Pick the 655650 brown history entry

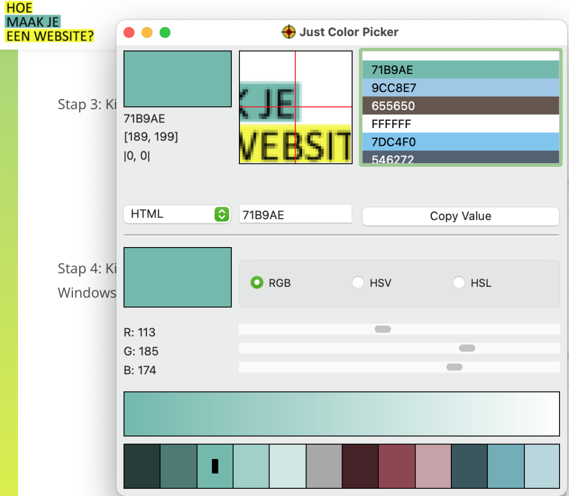coord(460,106)
